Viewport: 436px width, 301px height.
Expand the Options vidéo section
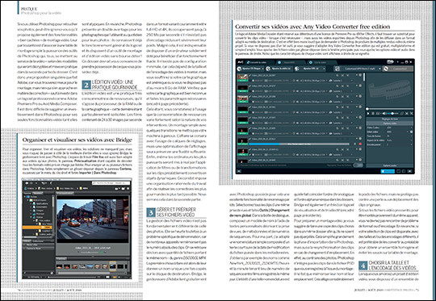coord(390,123)
